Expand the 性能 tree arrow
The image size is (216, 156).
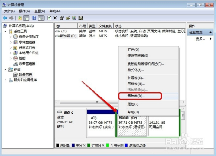coord(11,59)
